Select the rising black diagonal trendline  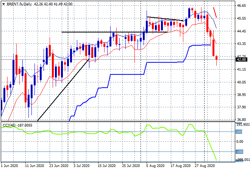coord(63,90)
